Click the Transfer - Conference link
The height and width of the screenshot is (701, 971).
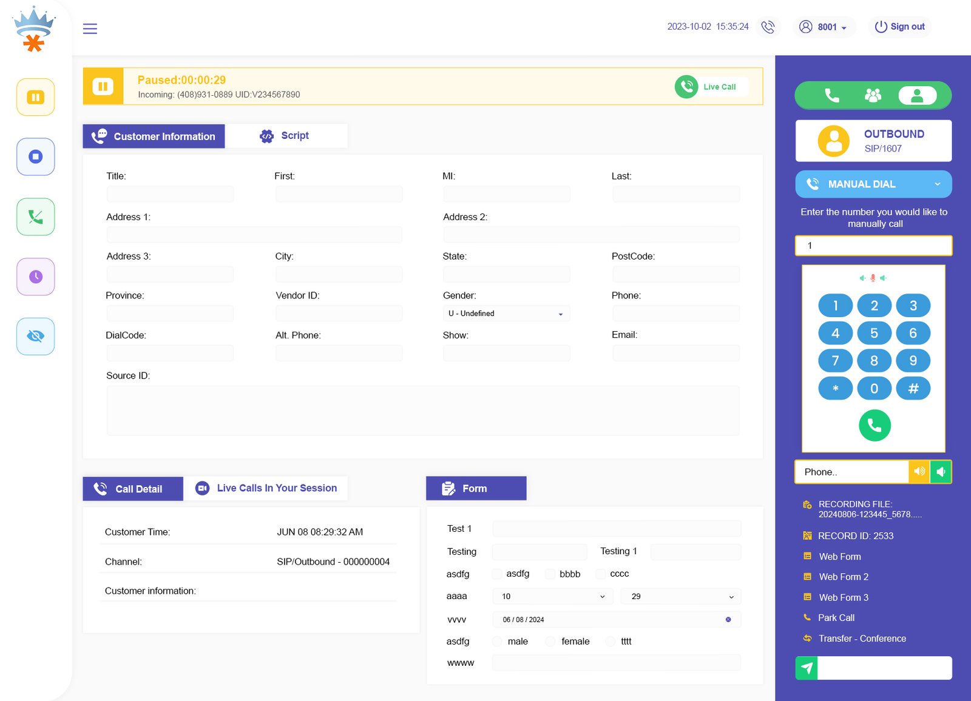pyautogui.click(x=862, y=639)
